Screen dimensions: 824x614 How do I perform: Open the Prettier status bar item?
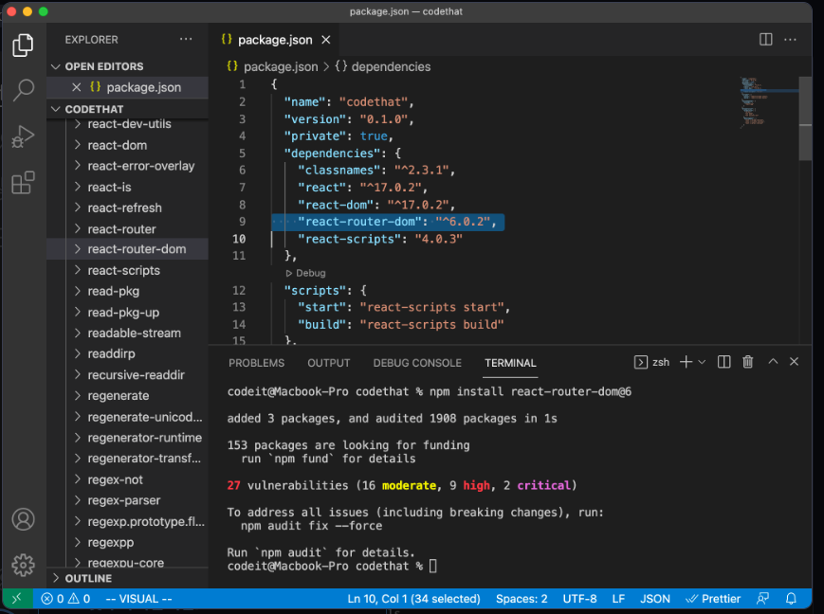tap(713, 599)
